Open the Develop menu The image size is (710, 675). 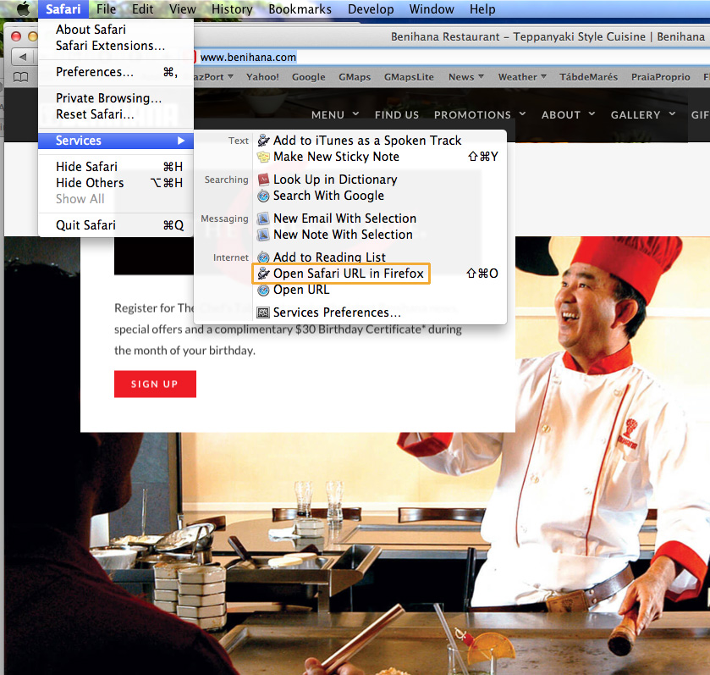tap(371, 9)
